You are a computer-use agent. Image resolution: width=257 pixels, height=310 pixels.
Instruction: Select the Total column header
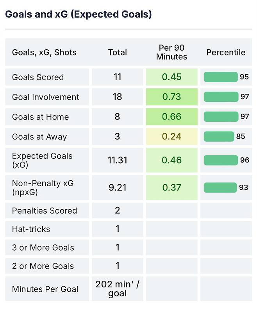(x=118, y=52)
